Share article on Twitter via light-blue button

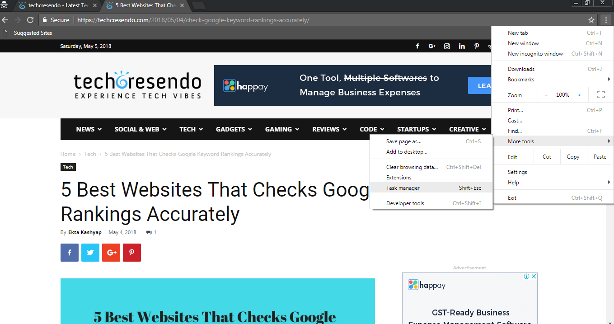coord(90,253)
